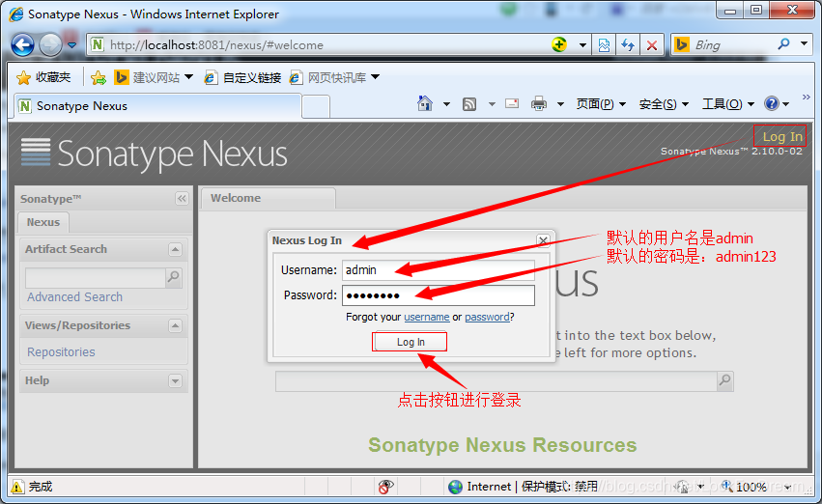Open the 页面(P) Page menu
Screen dimensions: 822x504
(601, 104)
